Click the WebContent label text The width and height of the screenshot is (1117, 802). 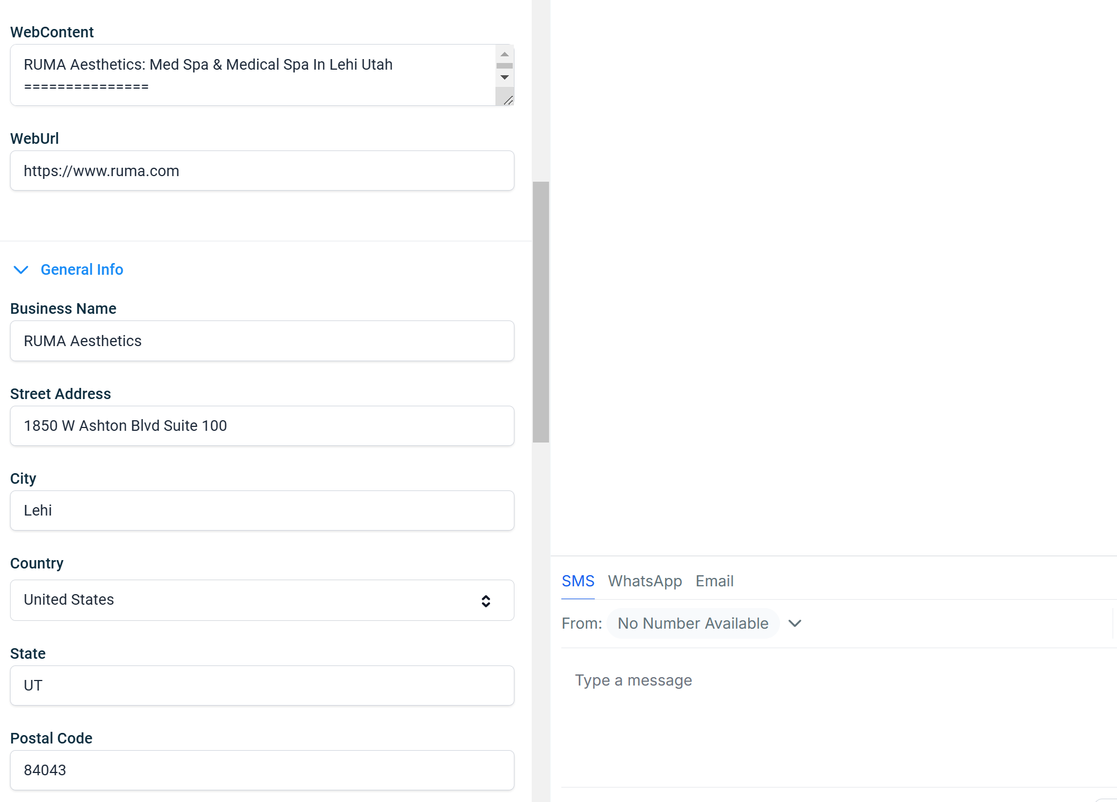pos(52,32)
